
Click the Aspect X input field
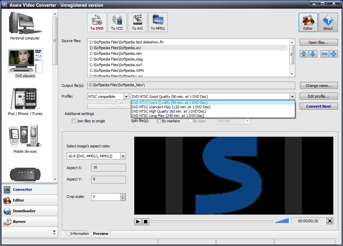109,167
